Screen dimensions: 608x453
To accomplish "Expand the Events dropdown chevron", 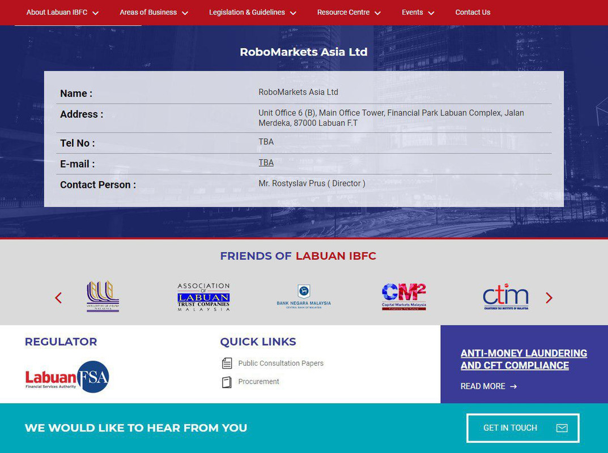I will tap(431, 13).
